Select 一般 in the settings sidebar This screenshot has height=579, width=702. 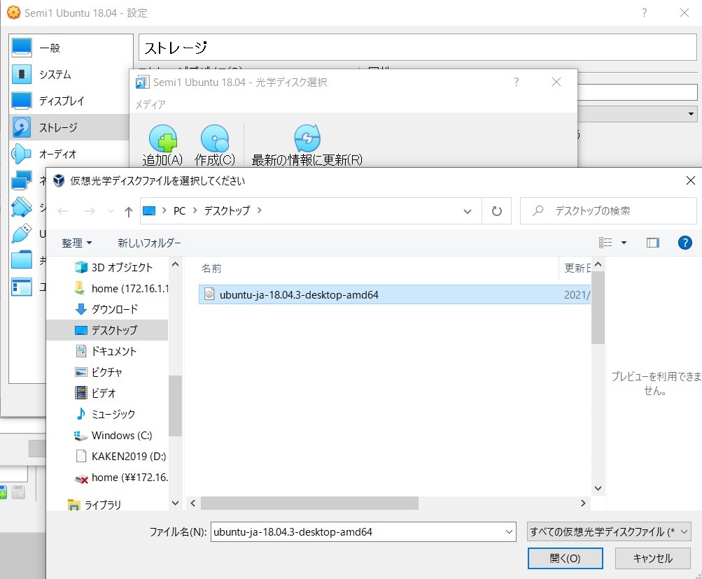tap(71, 48)
